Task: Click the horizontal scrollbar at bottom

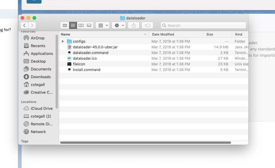Action: (145, 143)
